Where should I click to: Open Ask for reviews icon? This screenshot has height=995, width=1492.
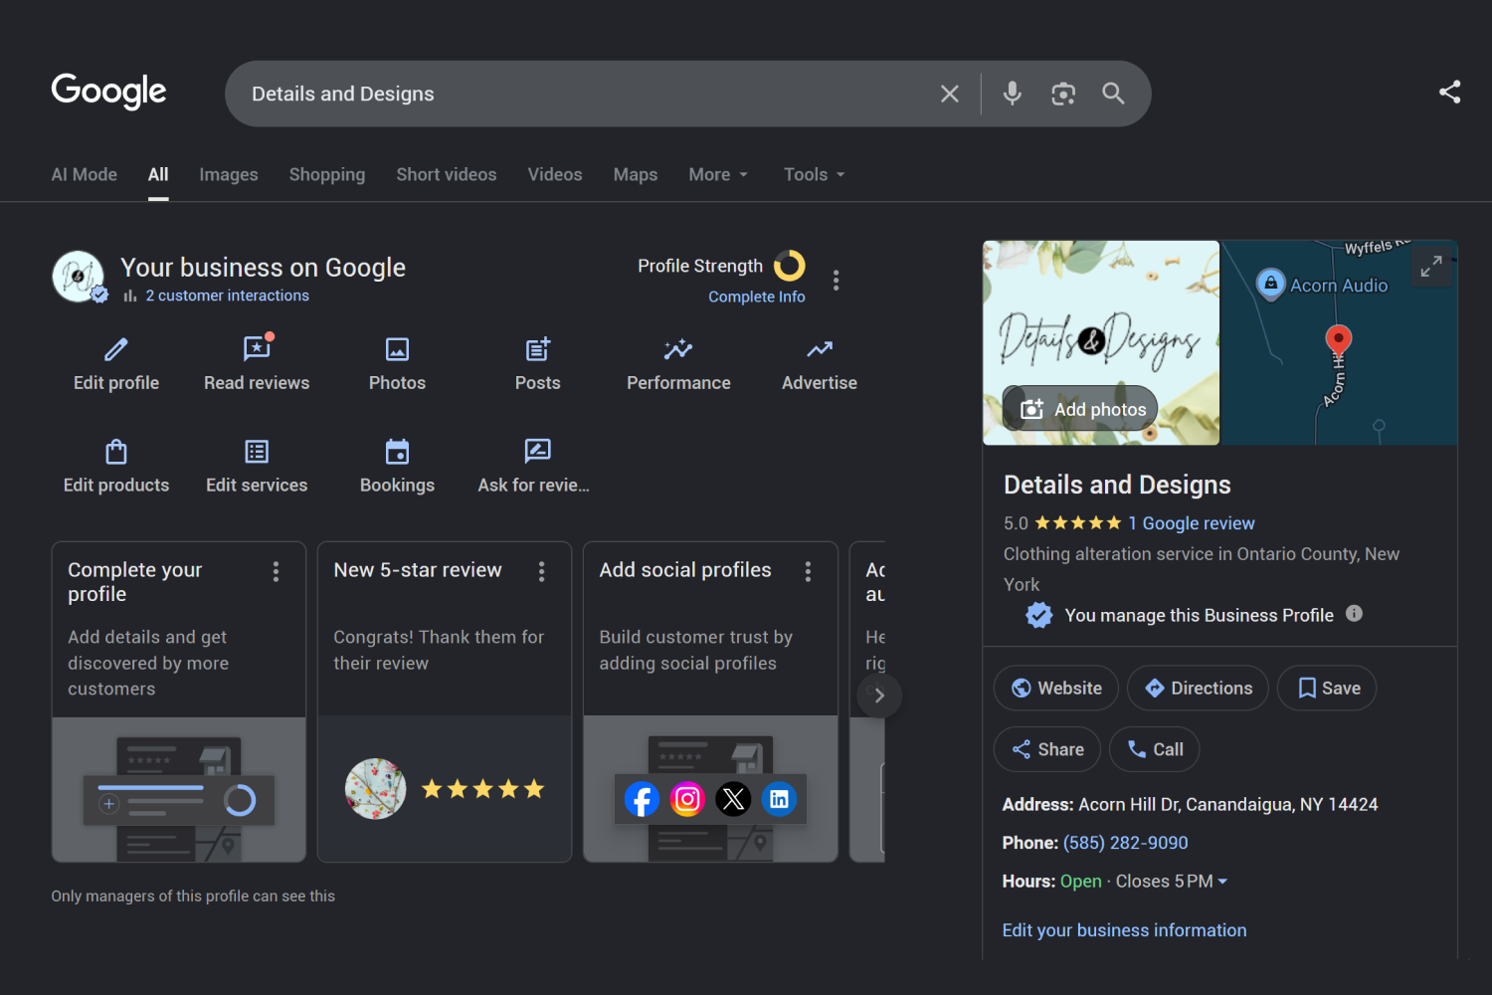537,452
